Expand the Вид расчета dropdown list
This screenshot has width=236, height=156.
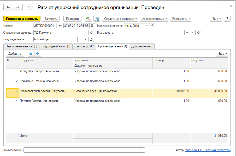tap(187, 33)
